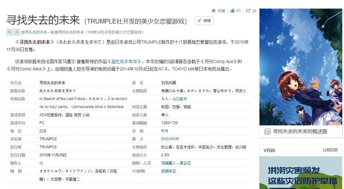This screenshot has width=344, height=189.
Task: Click the V百科 panel heading
Action: [269, 150]
